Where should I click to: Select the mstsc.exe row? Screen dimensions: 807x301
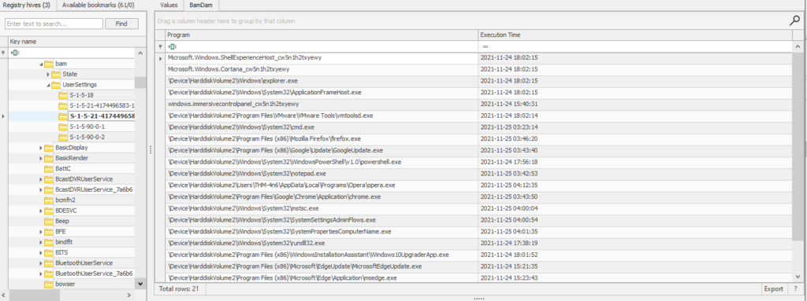coord(478,208)
